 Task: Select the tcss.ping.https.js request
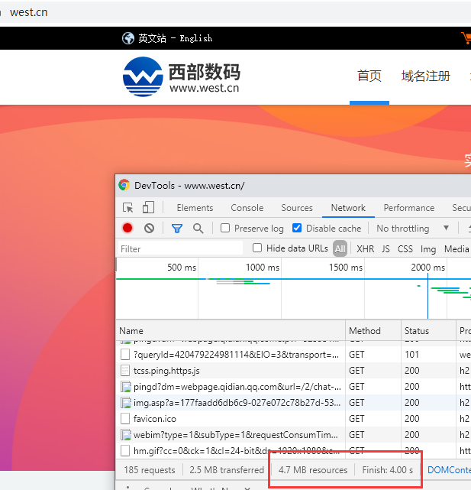[293, 371]
